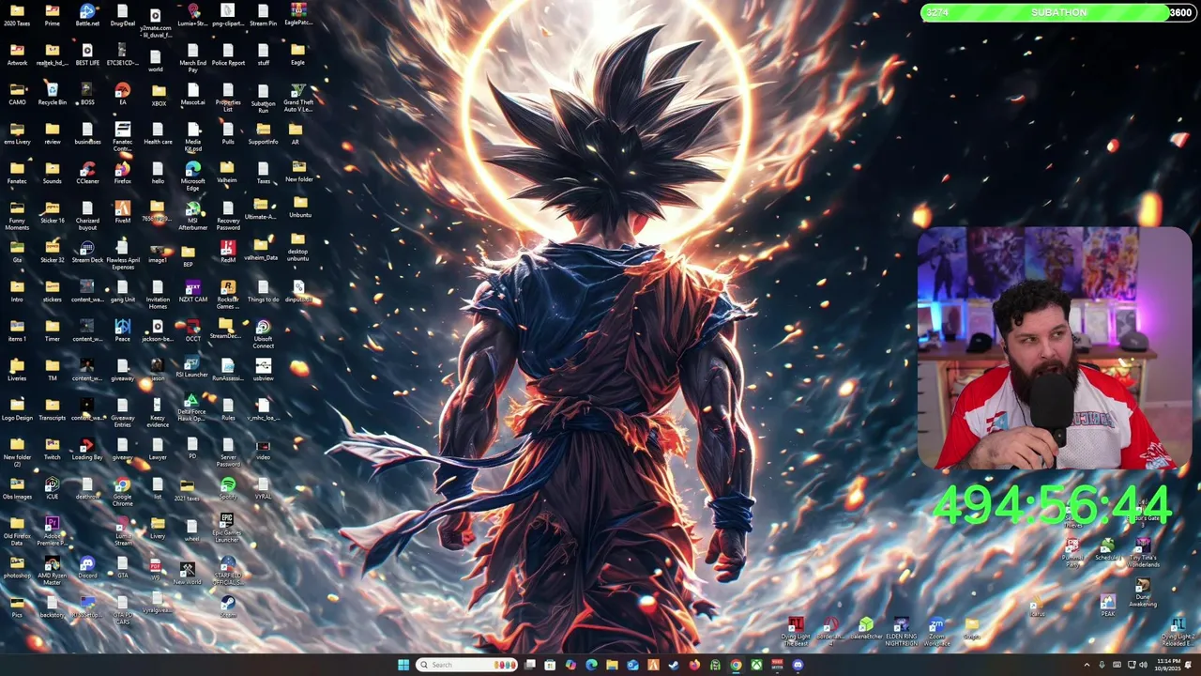
Task: Open the EA app shortcut
Action: click(123, 94)
